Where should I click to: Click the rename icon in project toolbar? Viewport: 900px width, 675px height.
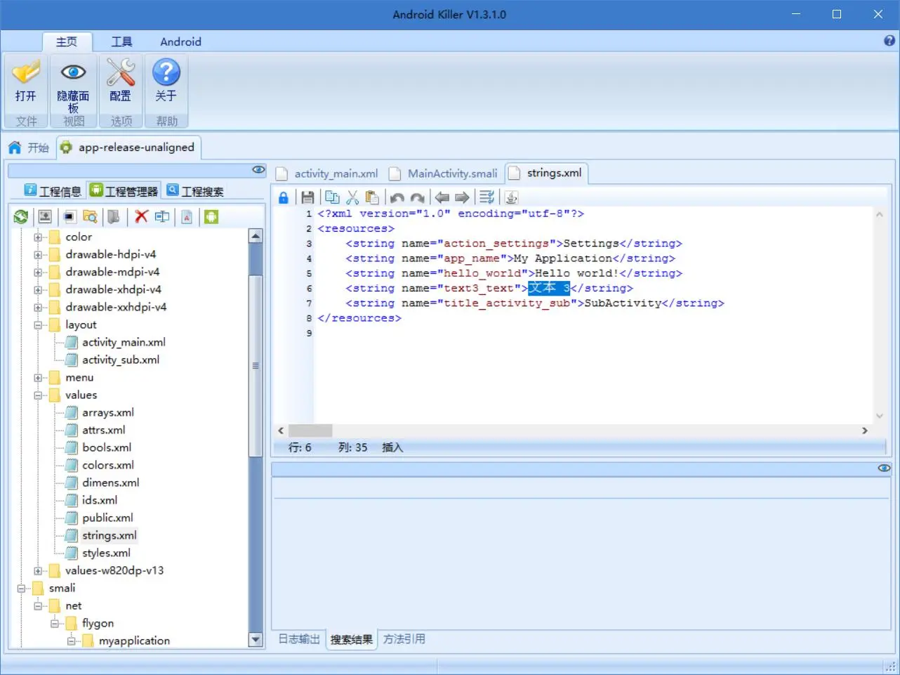tap(162, 216)
